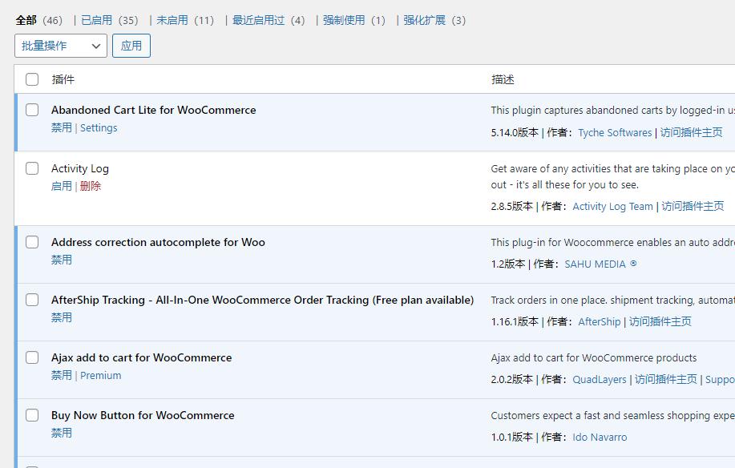Select the Buy Now Button for WooCommerce checkbox
Screen dimensions: 735x468
click(32, 415)
